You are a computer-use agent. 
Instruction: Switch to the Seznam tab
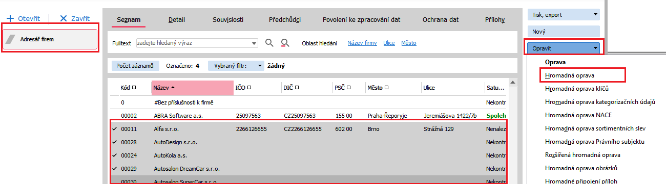(128, 20)
